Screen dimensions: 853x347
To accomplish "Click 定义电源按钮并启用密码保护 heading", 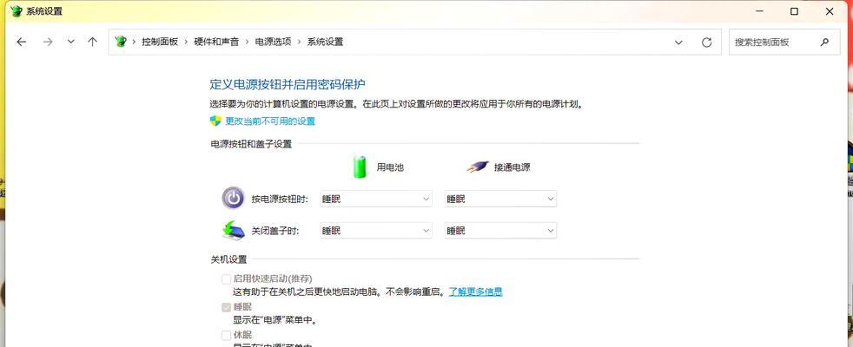I will 288,84.
